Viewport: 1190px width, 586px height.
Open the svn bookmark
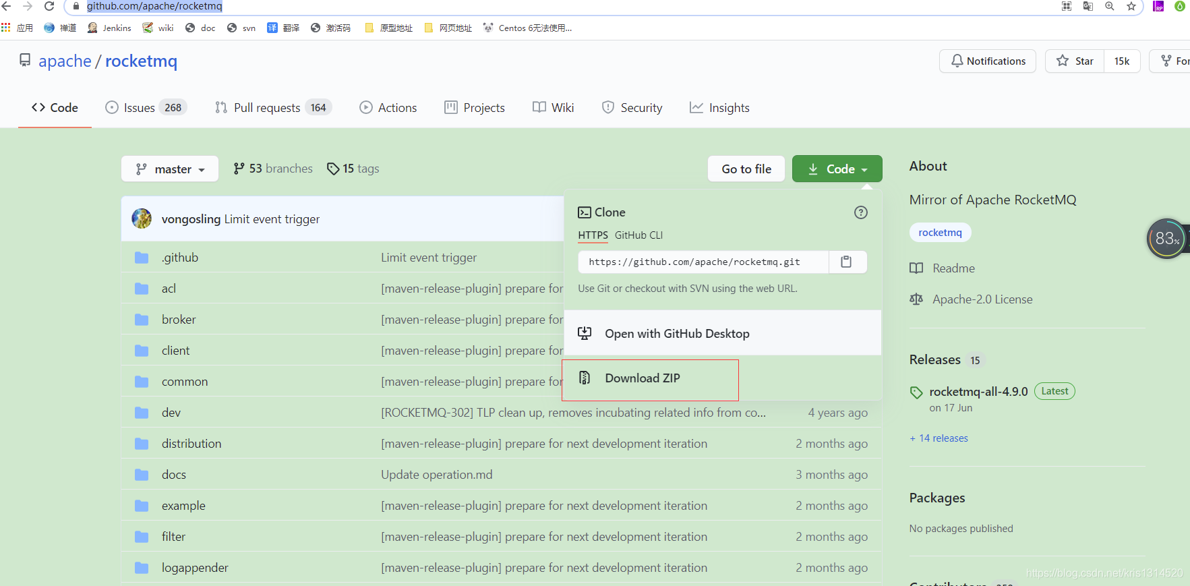coord(241,28)
